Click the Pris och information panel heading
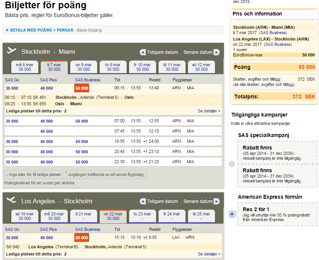This screenshot has height=260, width=319. coord(257,14)
